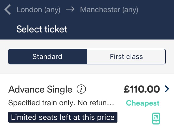Tap the back chevron in the header
174x128 pixels.
click(8, 10)
